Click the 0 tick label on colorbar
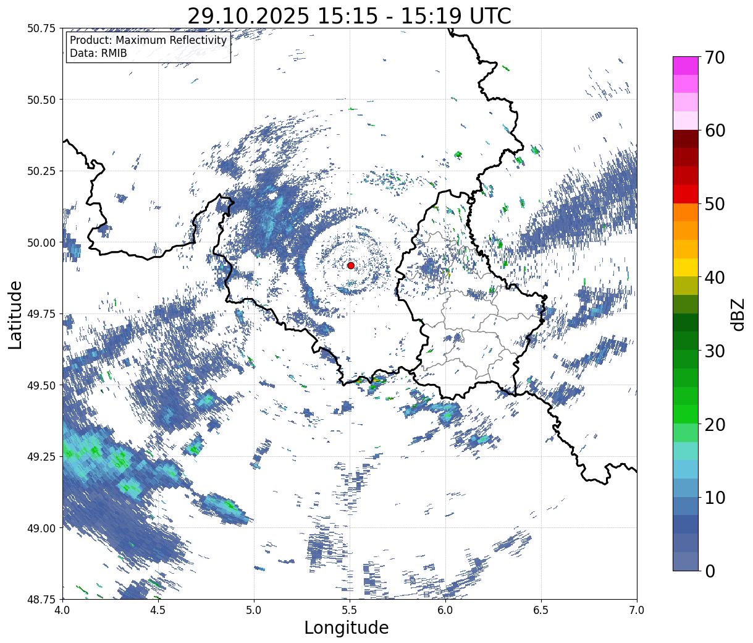This screenshot has width=753, height=643. tap(710, 571)
